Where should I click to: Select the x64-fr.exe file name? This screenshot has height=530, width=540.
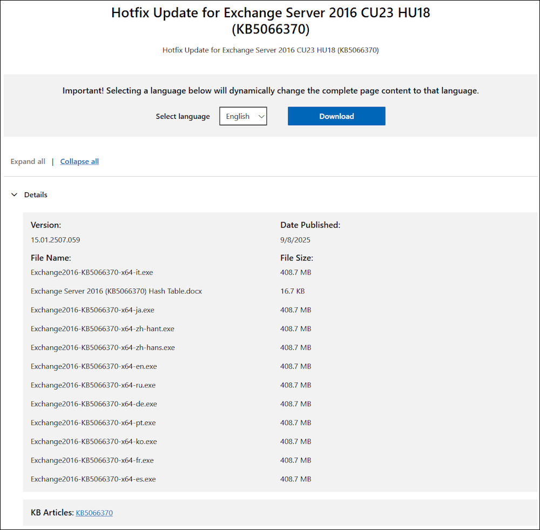click(92, 460)
